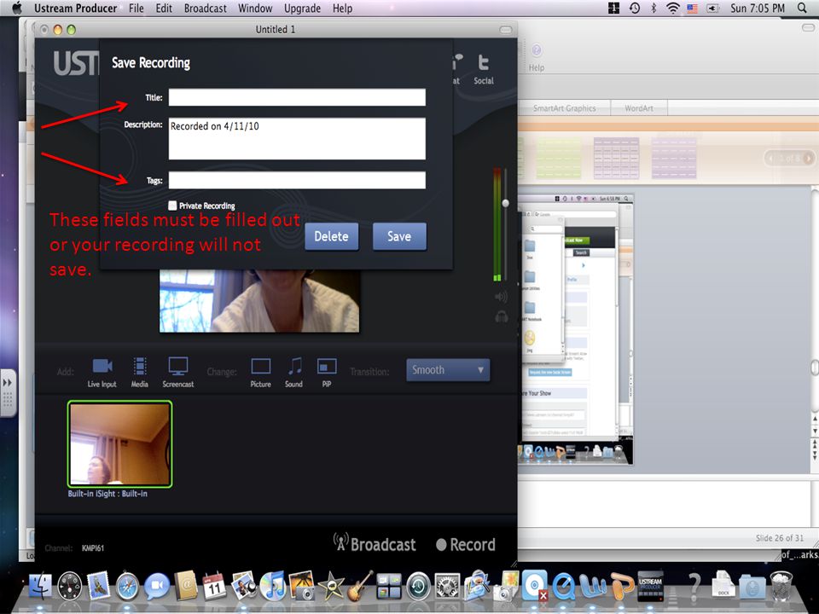Switch to WordArt tab in PowerPoint
This screenshot has width=819, height=614.
(639, 108)
